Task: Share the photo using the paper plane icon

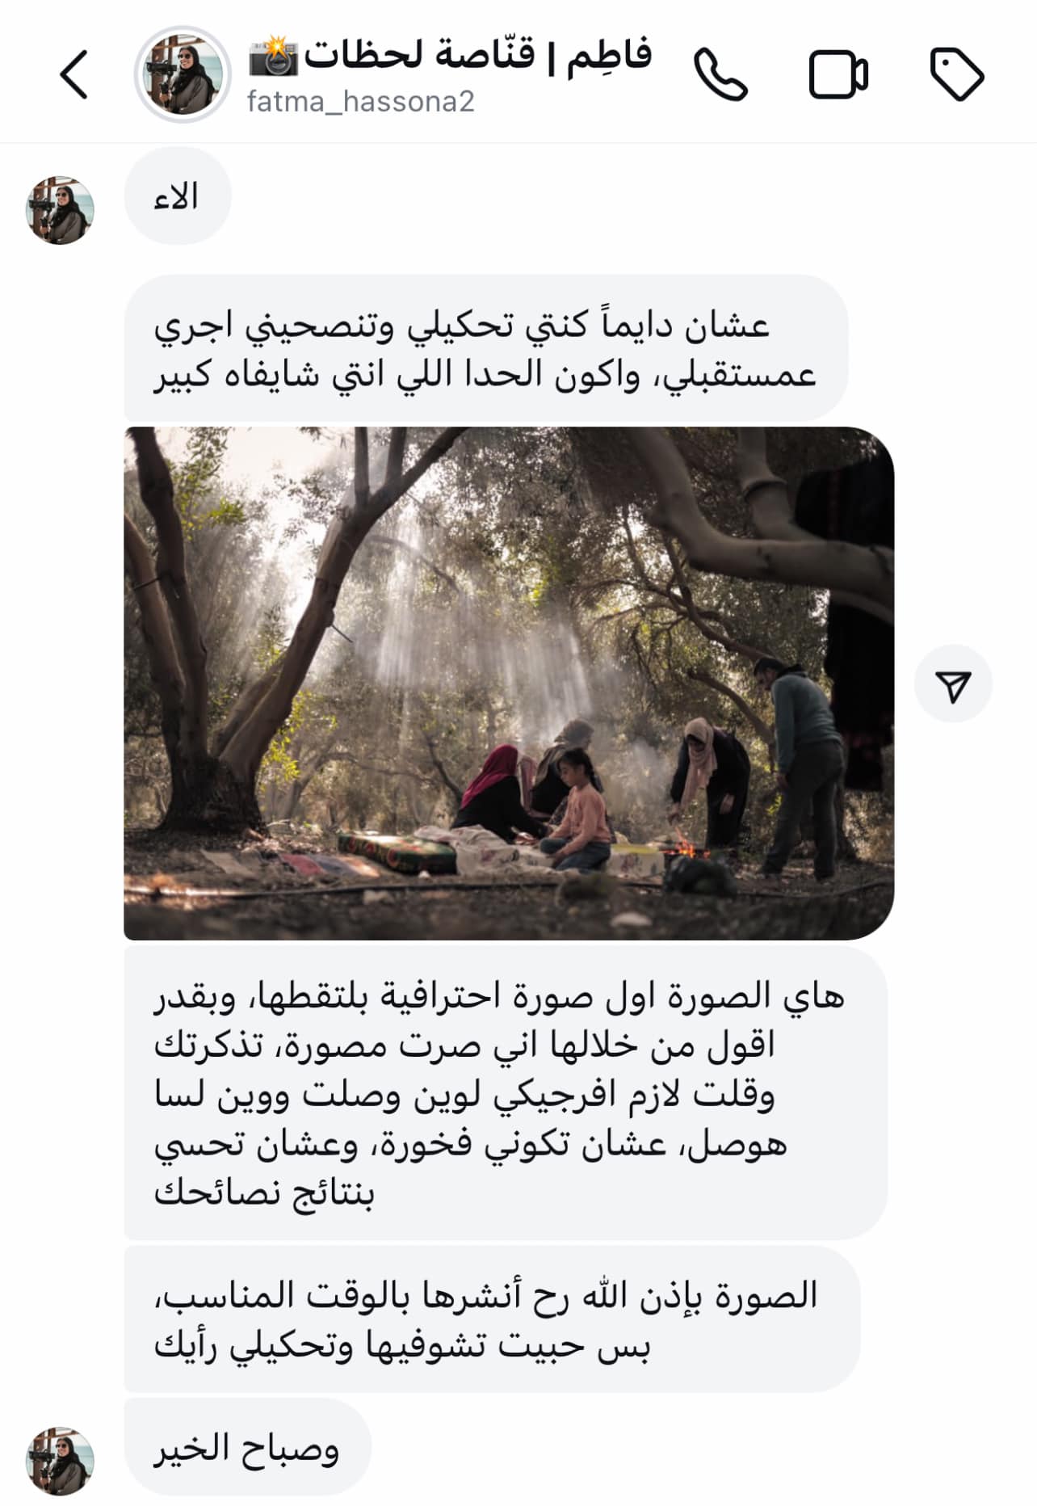Action: [x=953, y=684]
